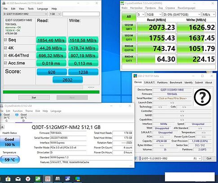The width and height of the screenshot is (218, 183).
Task: Open the Профиль menu in CrystalDiskMark
Action: coord(150,8)
